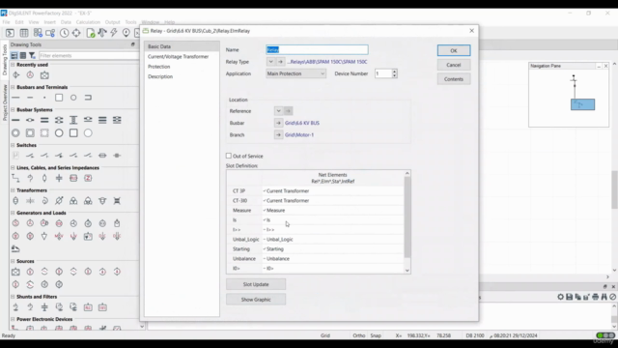The height and width of the screenshot is (348, 618).
Task: Tick the Out of Service checkbox
Action: tap(229, 156)
